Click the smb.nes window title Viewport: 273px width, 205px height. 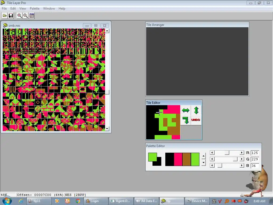tap(14, 25)
